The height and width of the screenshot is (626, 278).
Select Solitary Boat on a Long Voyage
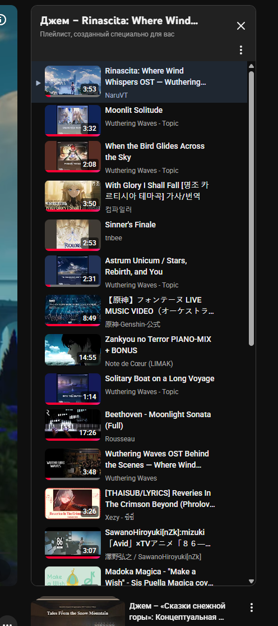160,378
